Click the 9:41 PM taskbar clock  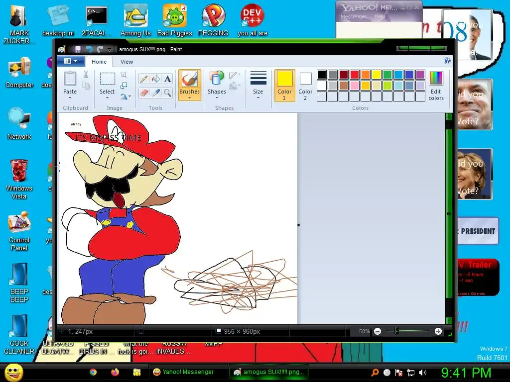(x=466, y=373)
